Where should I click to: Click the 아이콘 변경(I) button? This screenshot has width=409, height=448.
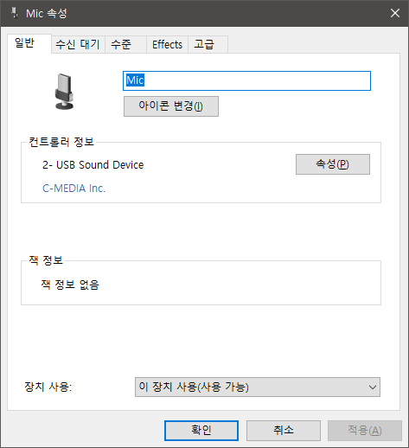[x=171, y=106]
